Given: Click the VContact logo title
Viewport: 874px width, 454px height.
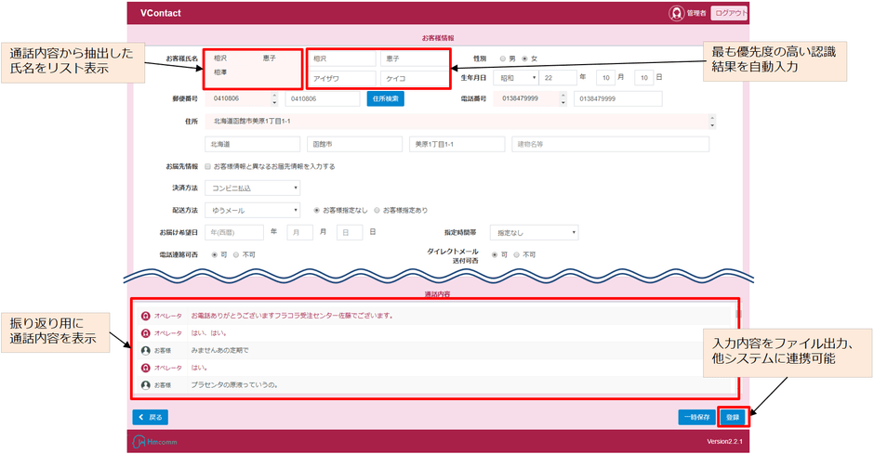Looking at the screenshot, I should (x=161, y=13).
